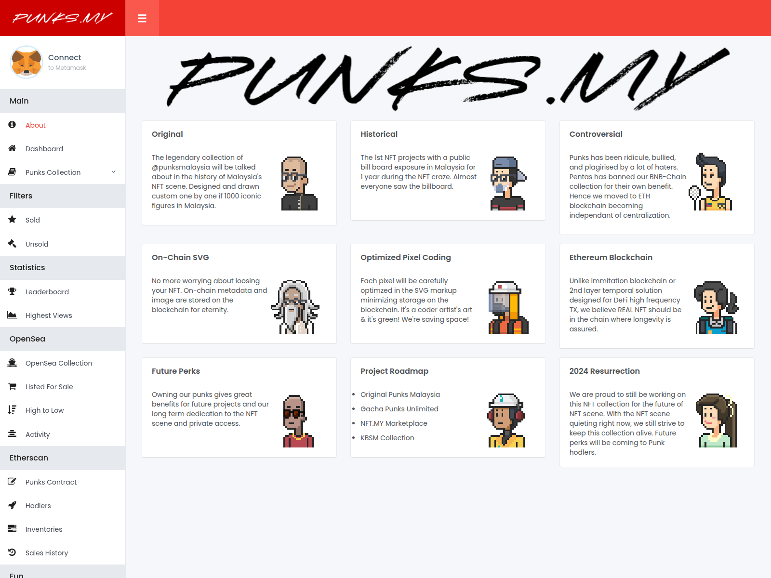Click the Historical card heading
This screenshot has width=771, height=578.
[379, 134]
